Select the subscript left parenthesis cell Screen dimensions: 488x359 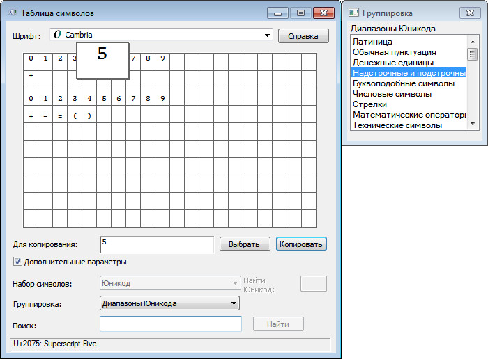pos(75,114)
